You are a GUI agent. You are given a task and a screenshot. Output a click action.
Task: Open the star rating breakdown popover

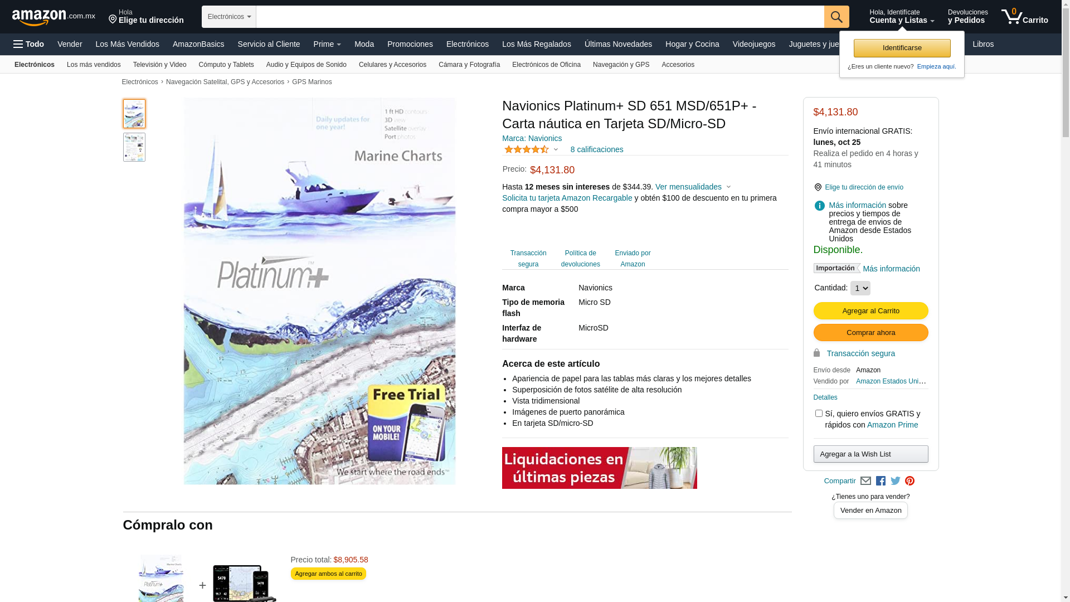[x=531, y=149]
